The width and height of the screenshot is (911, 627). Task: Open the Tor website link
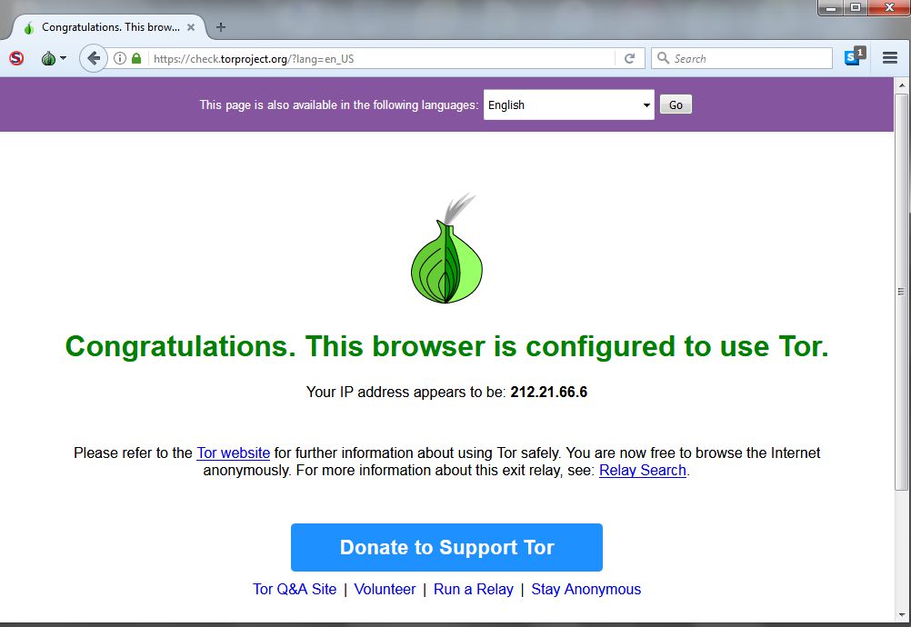click(233, 453)
